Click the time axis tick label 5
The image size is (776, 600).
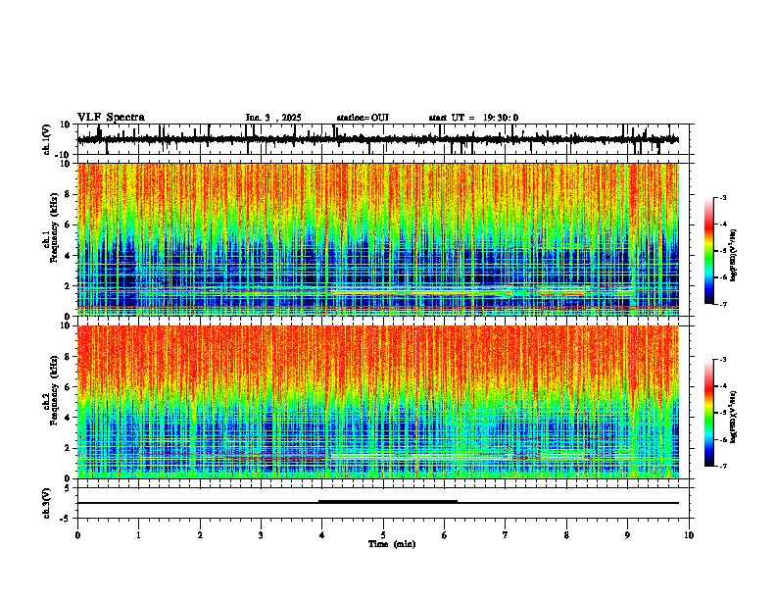[383, 535]
